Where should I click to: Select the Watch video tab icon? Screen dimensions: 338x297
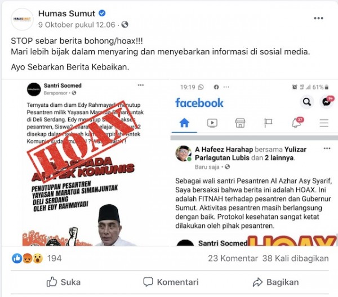pos(212,123)
